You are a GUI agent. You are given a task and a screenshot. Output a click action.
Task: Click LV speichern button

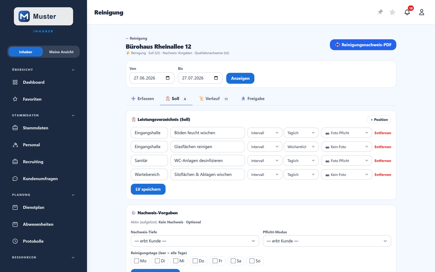click(148, 189)
